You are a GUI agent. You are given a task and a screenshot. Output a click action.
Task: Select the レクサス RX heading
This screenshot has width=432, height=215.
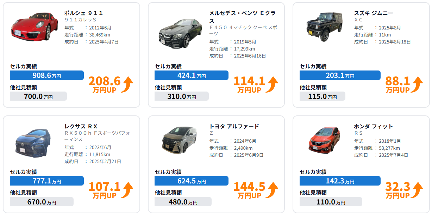tap(81, 126)
